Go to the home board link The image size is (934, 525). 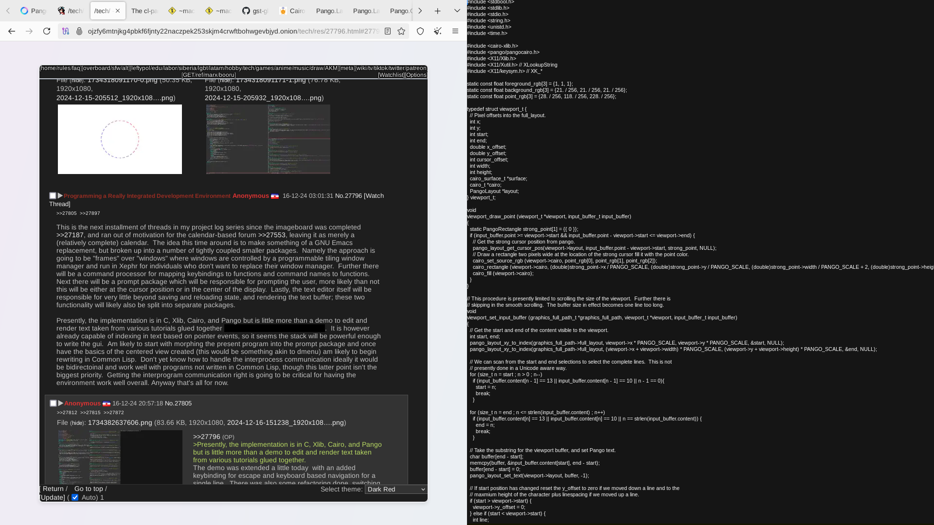coord(48,68)
